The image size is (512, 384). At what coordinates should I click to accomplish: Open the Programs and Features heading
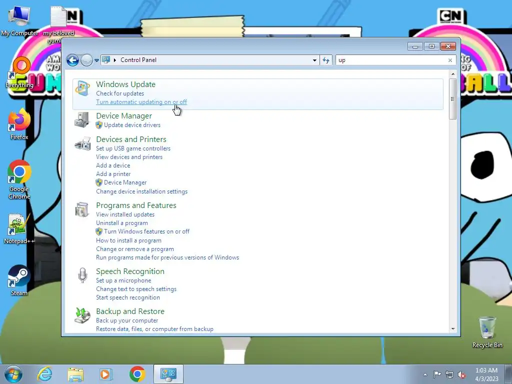tap(136, 205)
